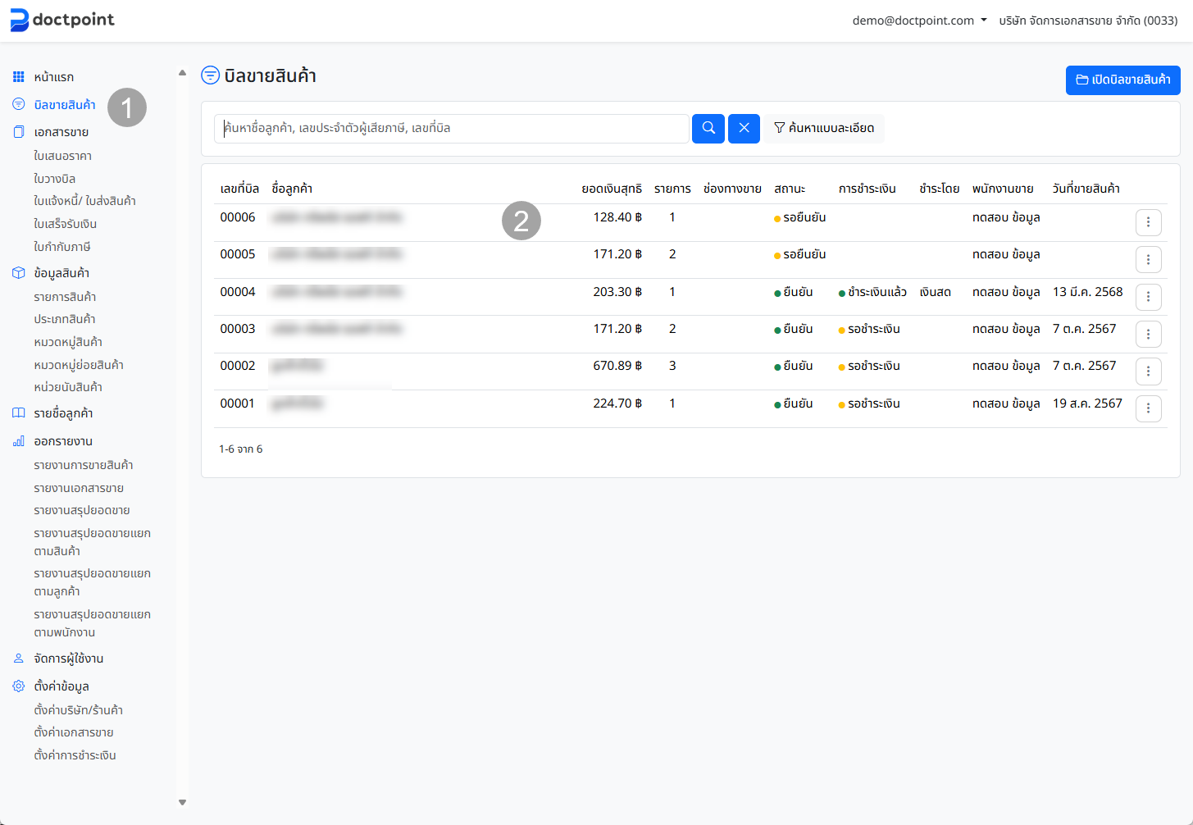Click the customer search input field
This screenshot has width=1193, height=825.
(451, 128)
